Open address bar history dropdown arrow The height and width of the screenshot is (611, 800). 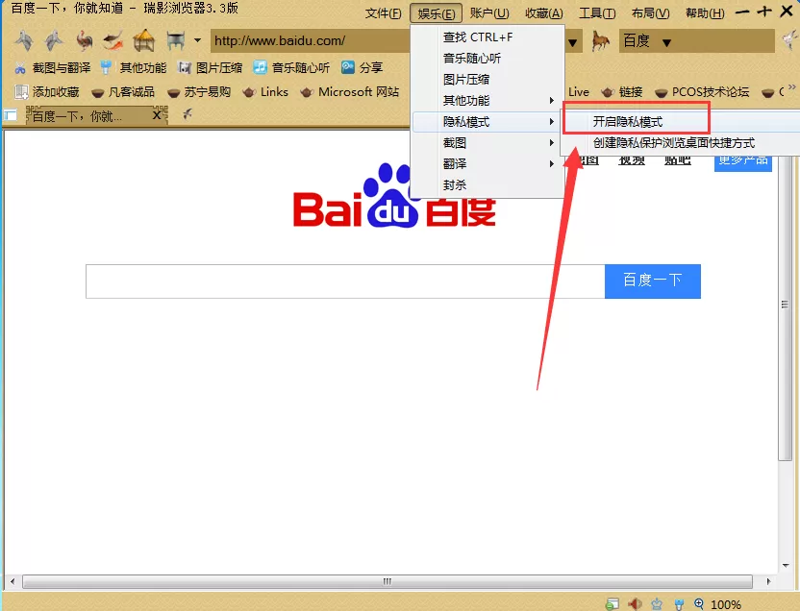[x=572, y=42]
